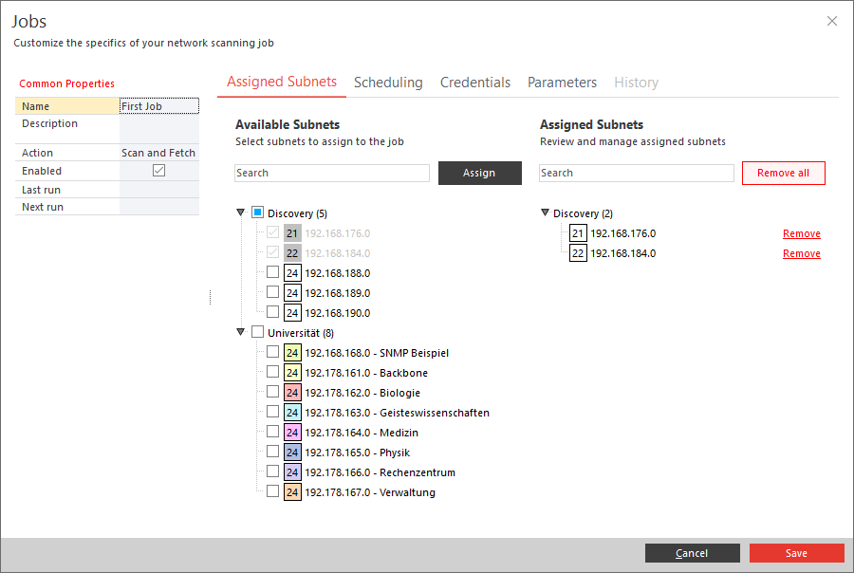The image size is (854, 573).
Task: Collapse the Discovery group in Assigned Subnets
Action: 545,213
